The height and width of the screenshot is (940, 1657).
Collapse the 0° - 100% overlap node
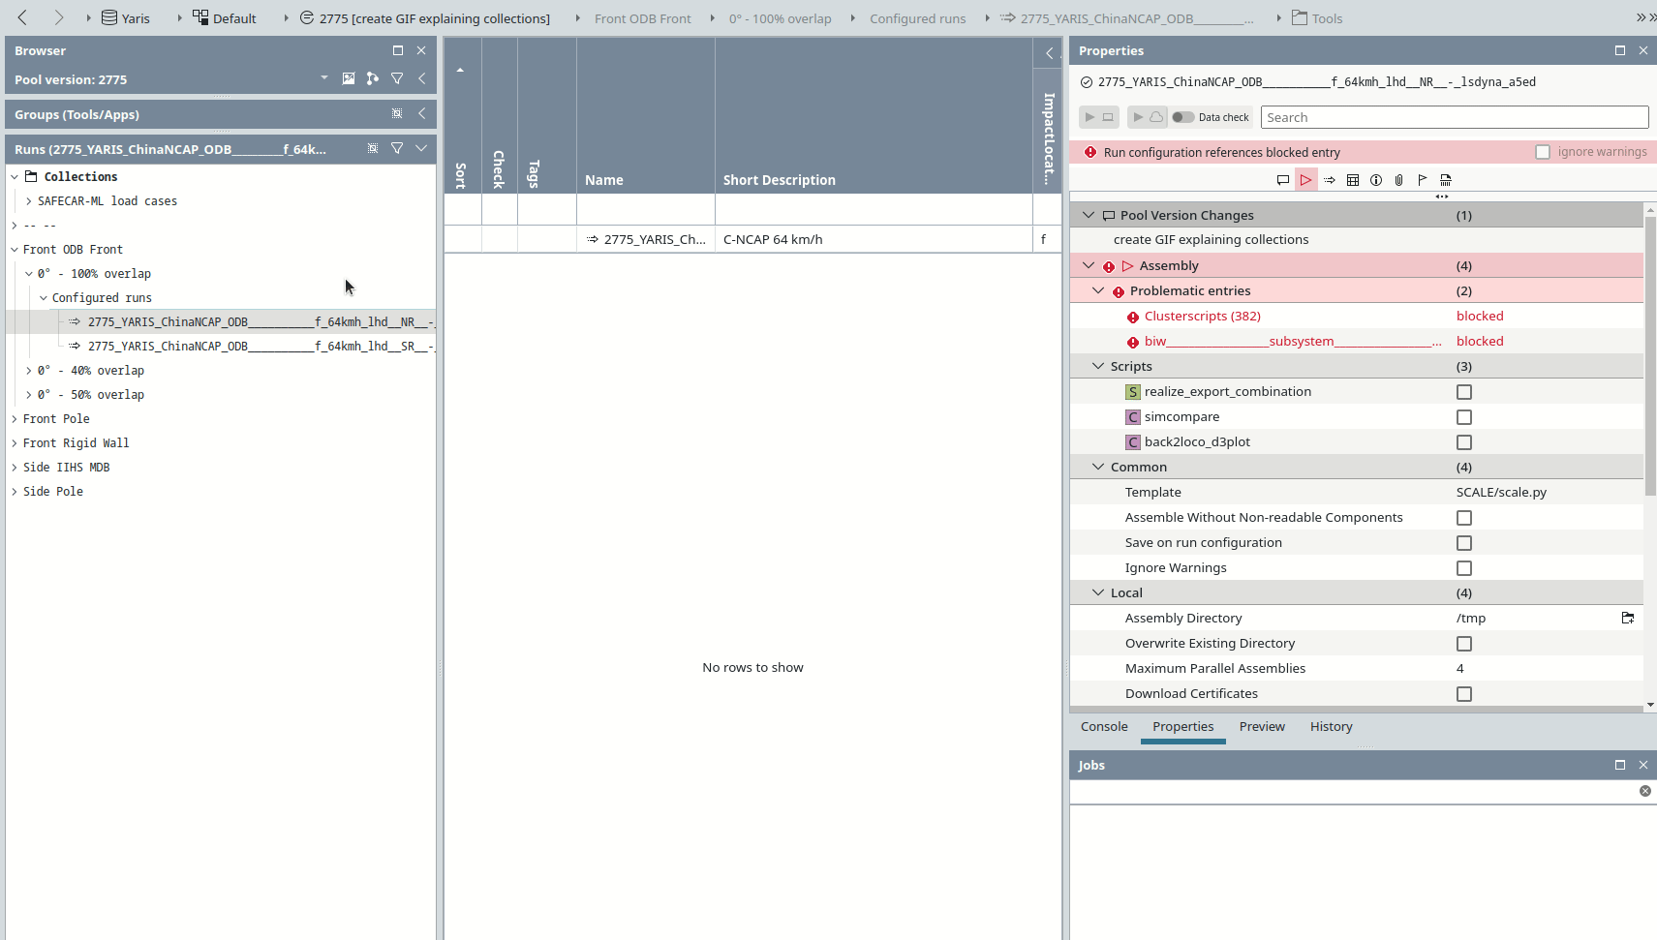point(29,274)
